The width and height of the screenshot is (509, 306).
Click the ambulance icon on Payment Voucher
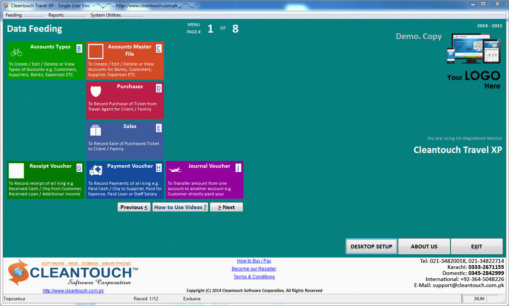click(96, 170)
